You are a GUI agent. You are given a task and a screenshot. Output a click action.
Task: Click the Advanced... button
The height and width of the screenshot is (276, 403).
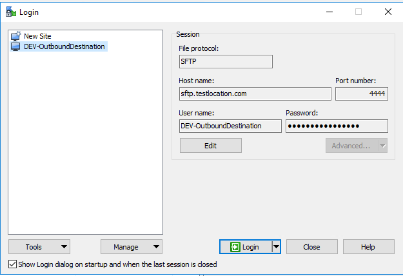pos(351,146)
